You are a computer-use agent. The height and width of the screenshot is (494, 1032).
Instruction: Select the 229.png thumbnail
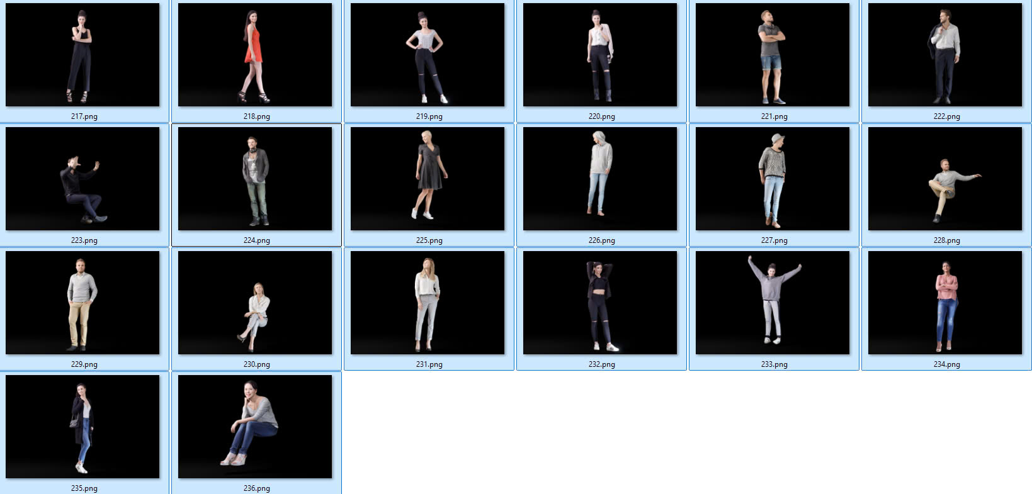(x=82, y=303)
